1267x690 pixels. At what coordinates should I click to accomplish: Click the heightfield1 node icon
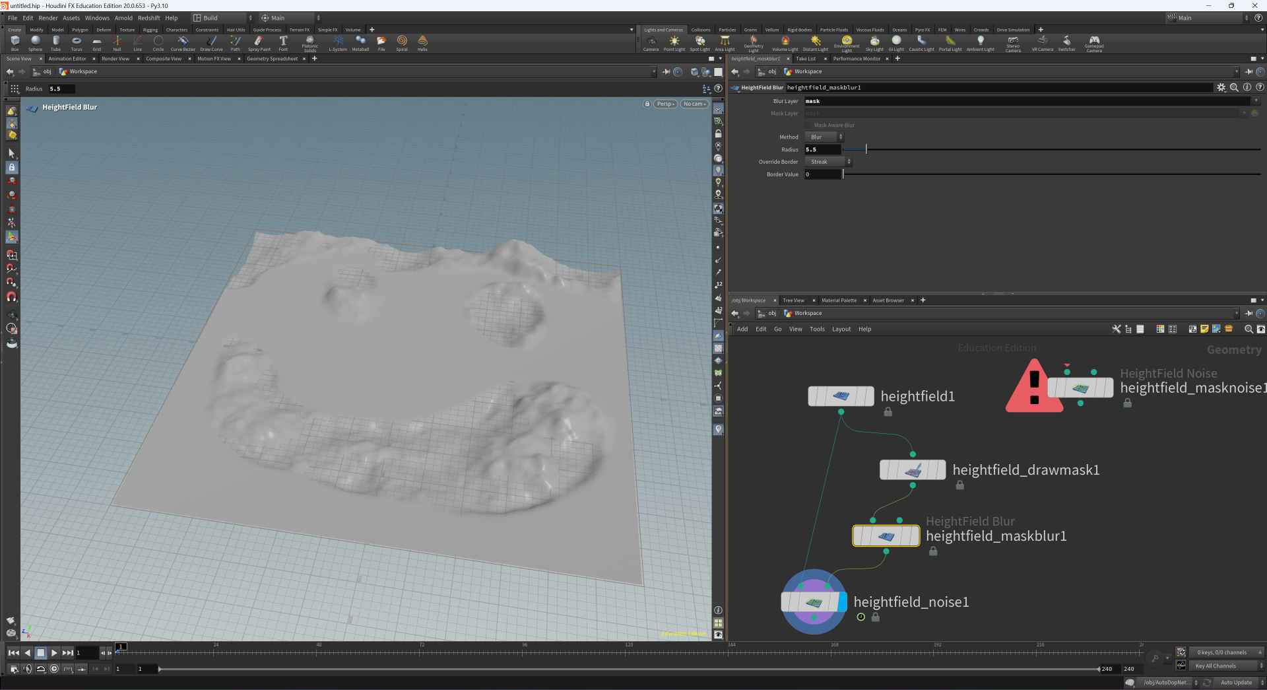(x=841, y=396)
